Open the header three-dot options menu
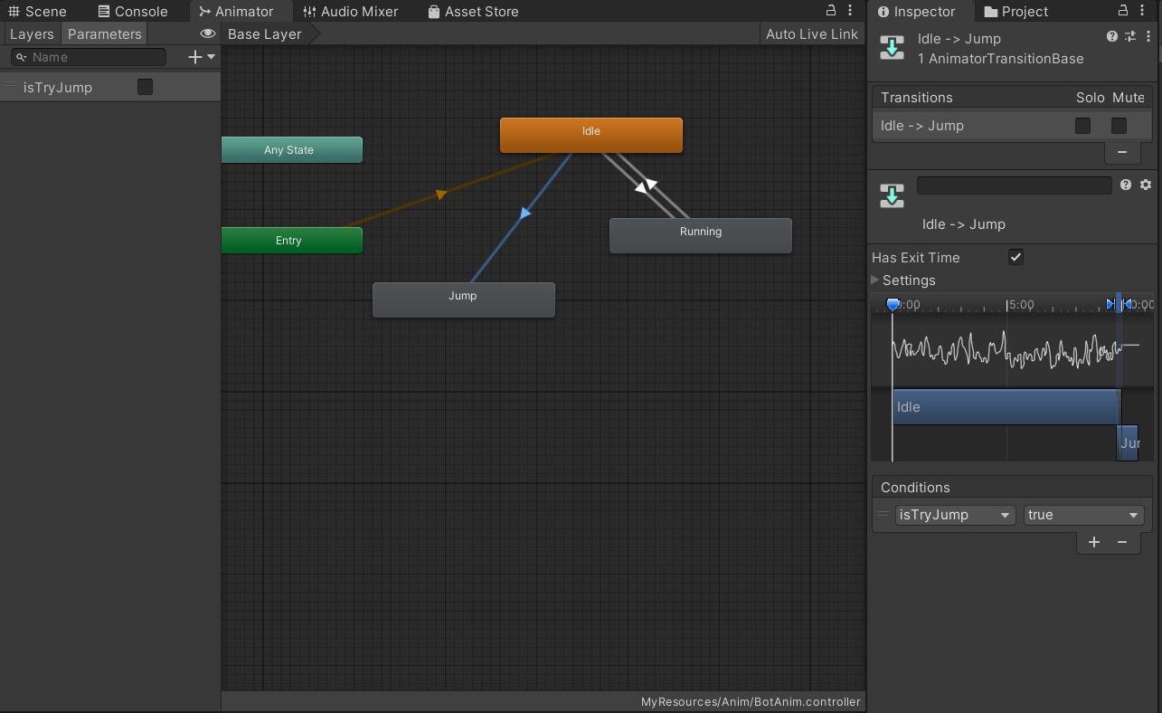This screenshot has width=1162, height=713. tap(1147, 37)
